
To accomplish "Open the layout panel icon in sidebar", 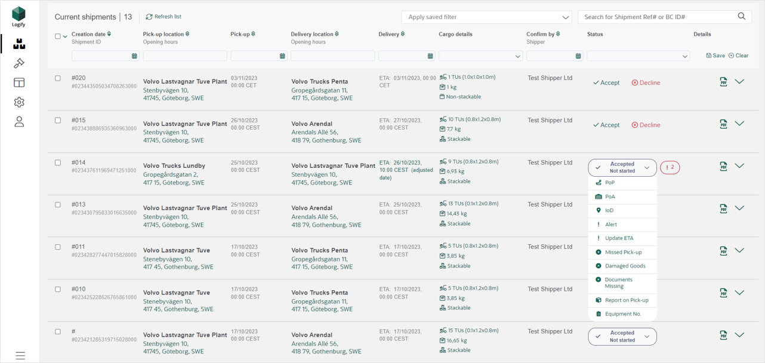I will click(x=19, y=82).
